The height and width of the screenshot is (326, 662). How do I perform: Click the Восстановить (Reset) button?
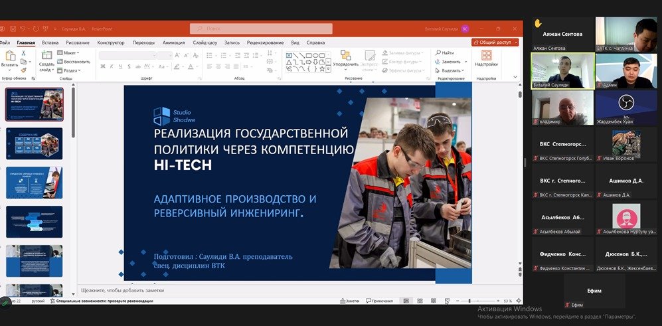[73, 61]
